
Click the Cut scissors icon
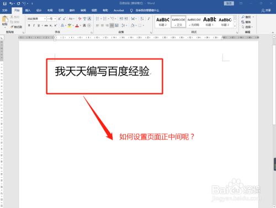(12, 17)
